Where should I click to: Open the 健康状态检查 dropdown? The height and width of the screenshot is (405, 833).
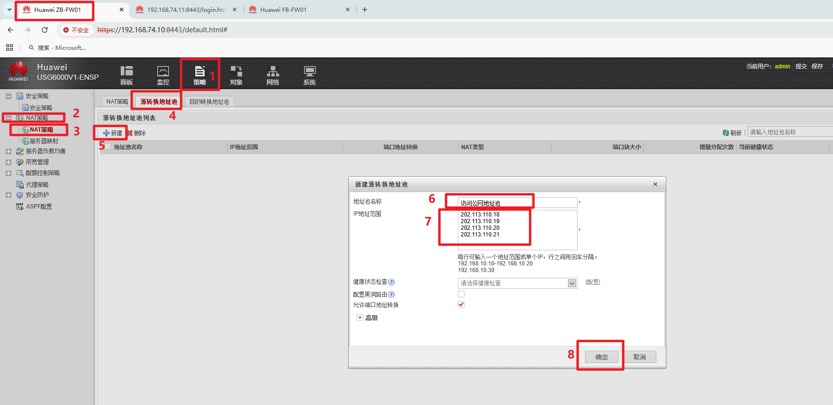(x=572, y=283)
